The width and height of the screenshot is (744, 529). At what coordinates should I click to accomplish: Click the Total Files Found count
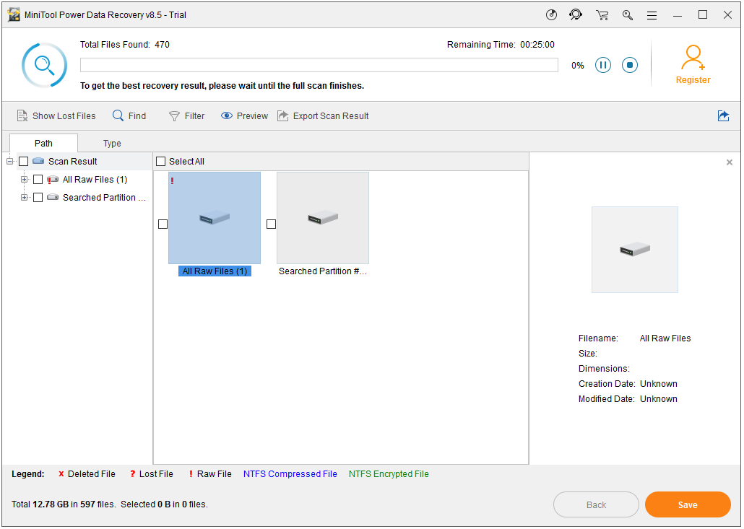click(162, 45)
